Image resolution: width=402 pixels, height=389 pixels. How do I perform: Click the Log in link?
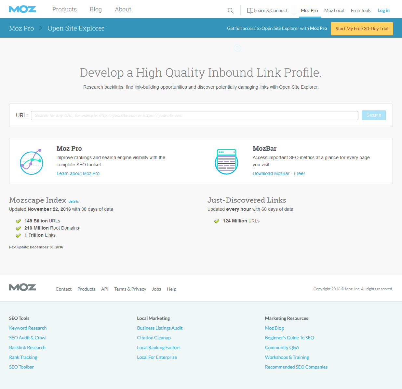(x=383, y=10)
